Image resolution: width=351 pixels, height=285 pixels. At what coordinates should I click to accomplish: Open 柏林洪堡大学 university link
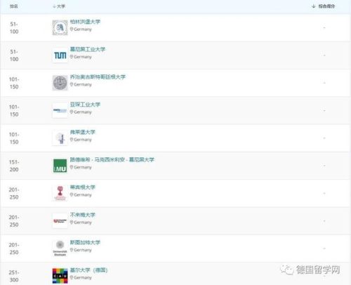coord(85,22)
